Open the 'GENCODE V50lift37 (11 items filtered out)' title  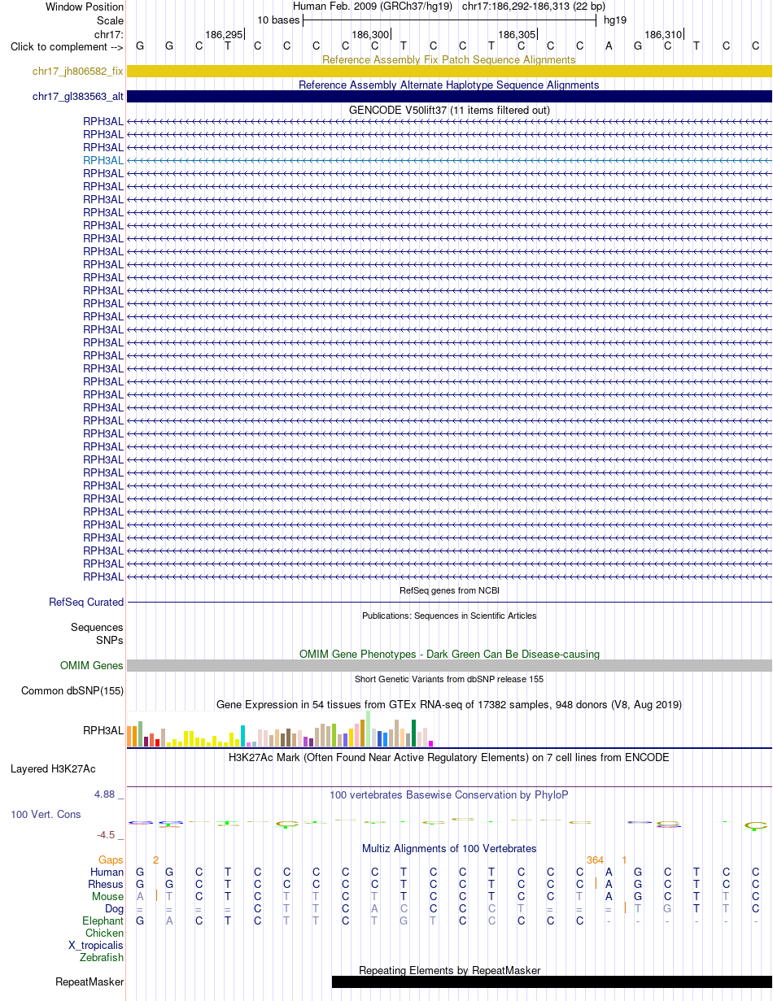pos(449,110)
